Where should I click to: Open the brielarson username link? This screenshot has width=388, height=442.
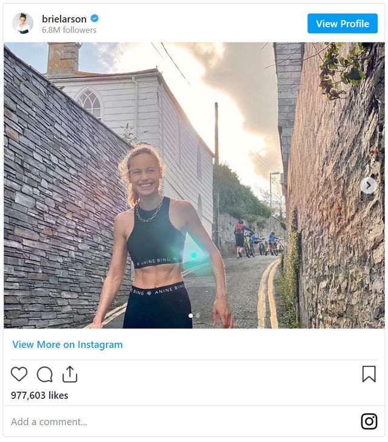coord(64,18)
